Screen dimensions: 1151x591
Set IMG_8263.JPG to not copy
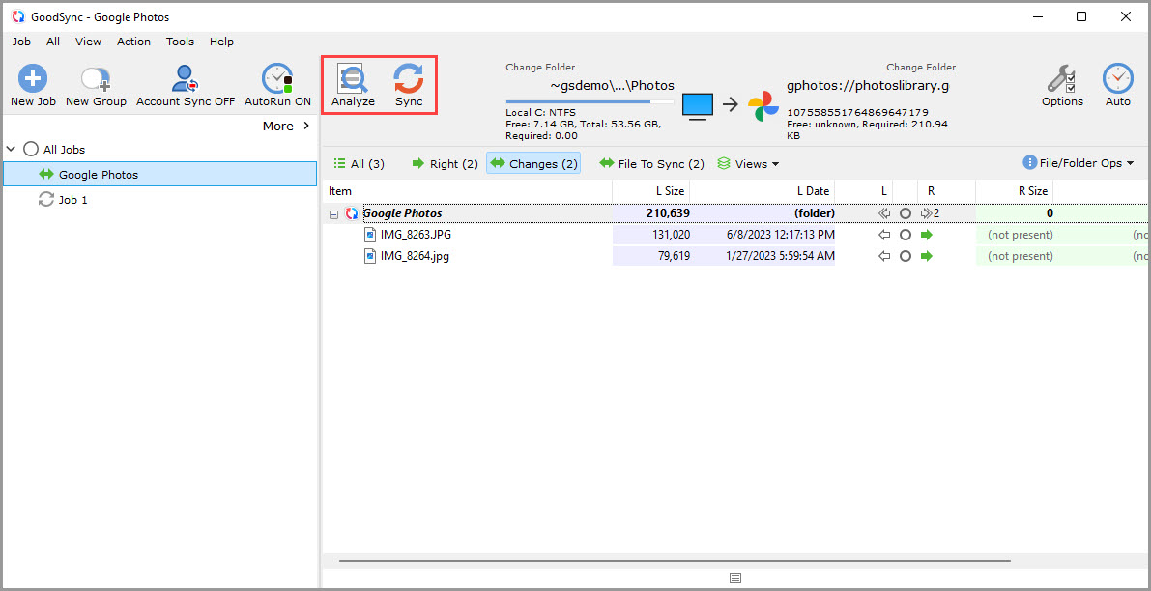click(906, 234)
